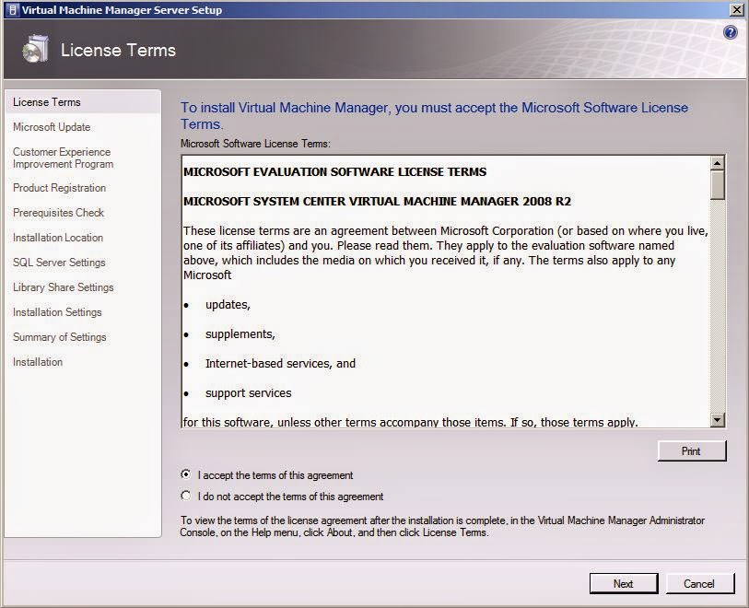Select the final Installation step

point(38,361)
